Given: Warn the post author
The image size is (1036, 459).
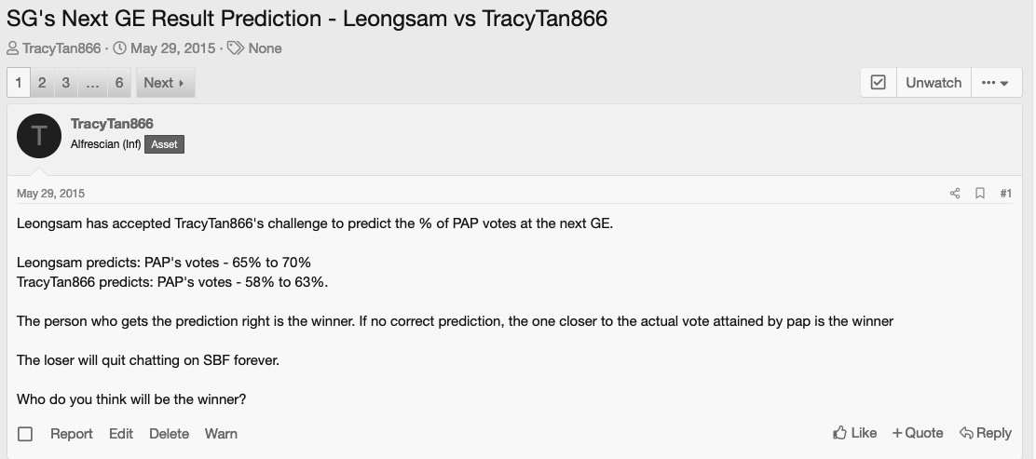Looking at the screenshot, I should [221, 434].
